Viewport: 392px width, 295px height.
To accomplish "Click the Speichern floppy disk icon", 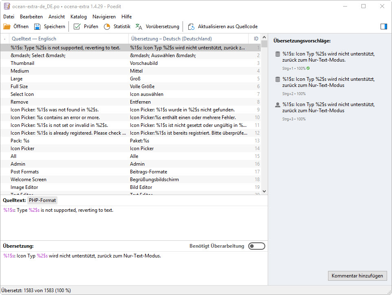I will coord(37,27).
